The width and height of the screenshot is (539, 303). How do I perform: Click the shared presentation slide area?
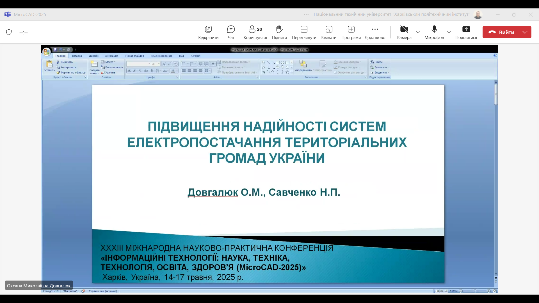(268, 168)
